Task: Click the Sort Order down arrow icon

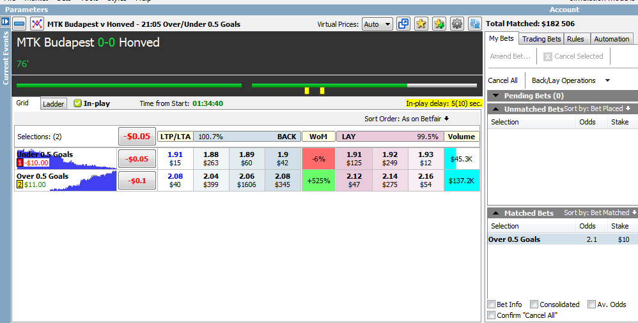Action: click(446, 119)
